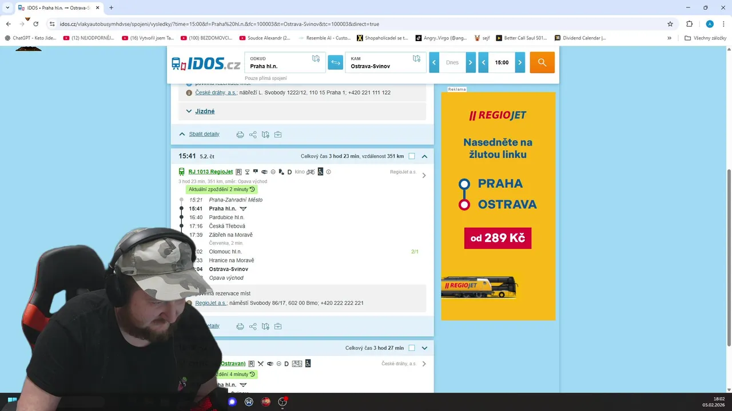Swap departure and destination stations
This screenshot has height=411, width=732.
click(x=335, y=62)
